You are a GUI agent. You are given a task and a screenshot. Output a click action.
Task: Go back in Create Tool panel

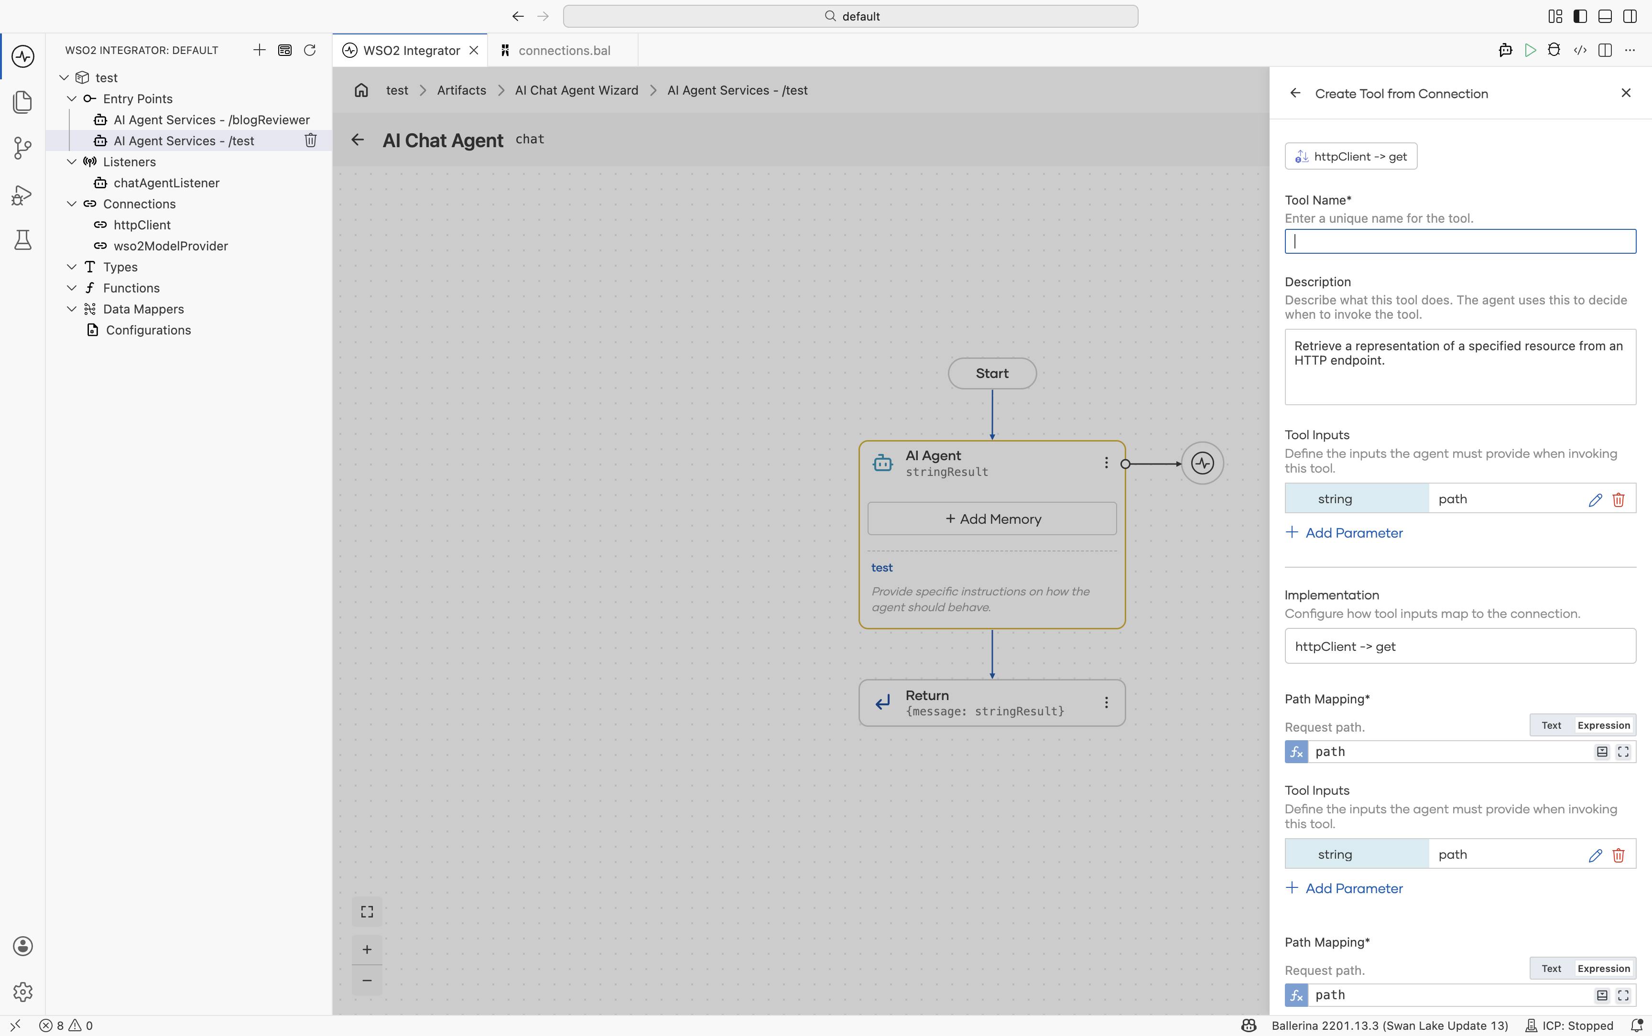(1295, 93)
